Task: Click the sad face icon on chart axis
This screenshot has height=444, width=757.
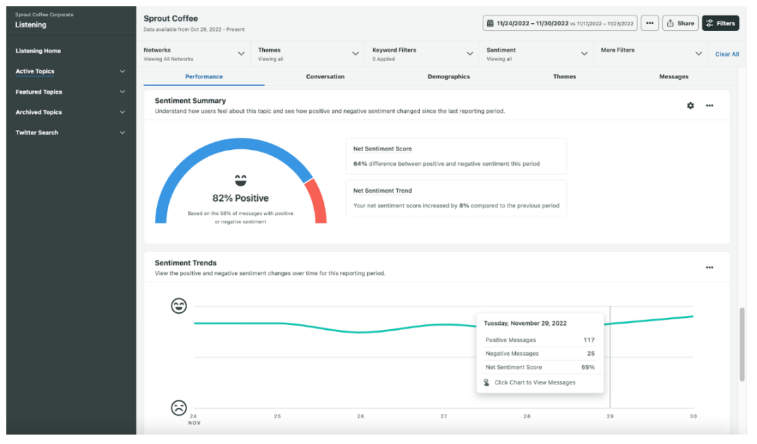Action: (179, 408)
